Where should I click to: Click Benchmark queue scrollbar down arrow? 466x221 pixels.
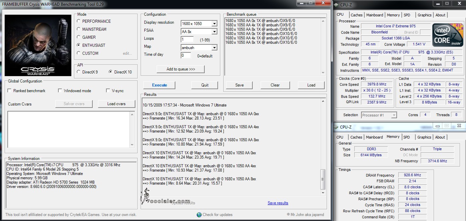[323, 72]
